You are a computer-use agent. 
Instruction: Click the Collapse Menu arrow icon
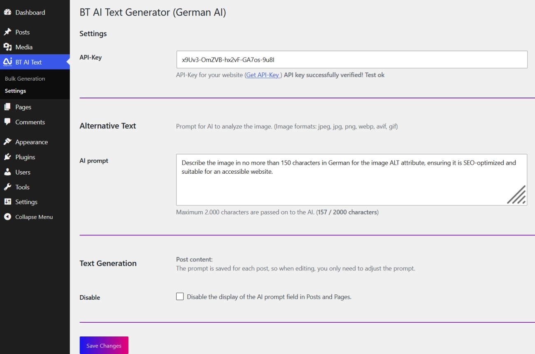[7, 217]
